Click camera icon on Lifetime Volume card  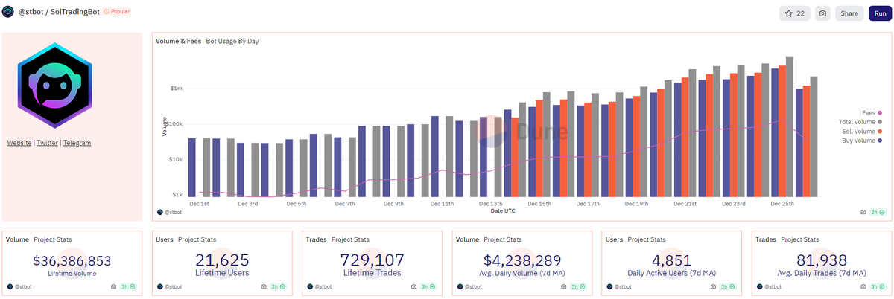coord(113,286)
